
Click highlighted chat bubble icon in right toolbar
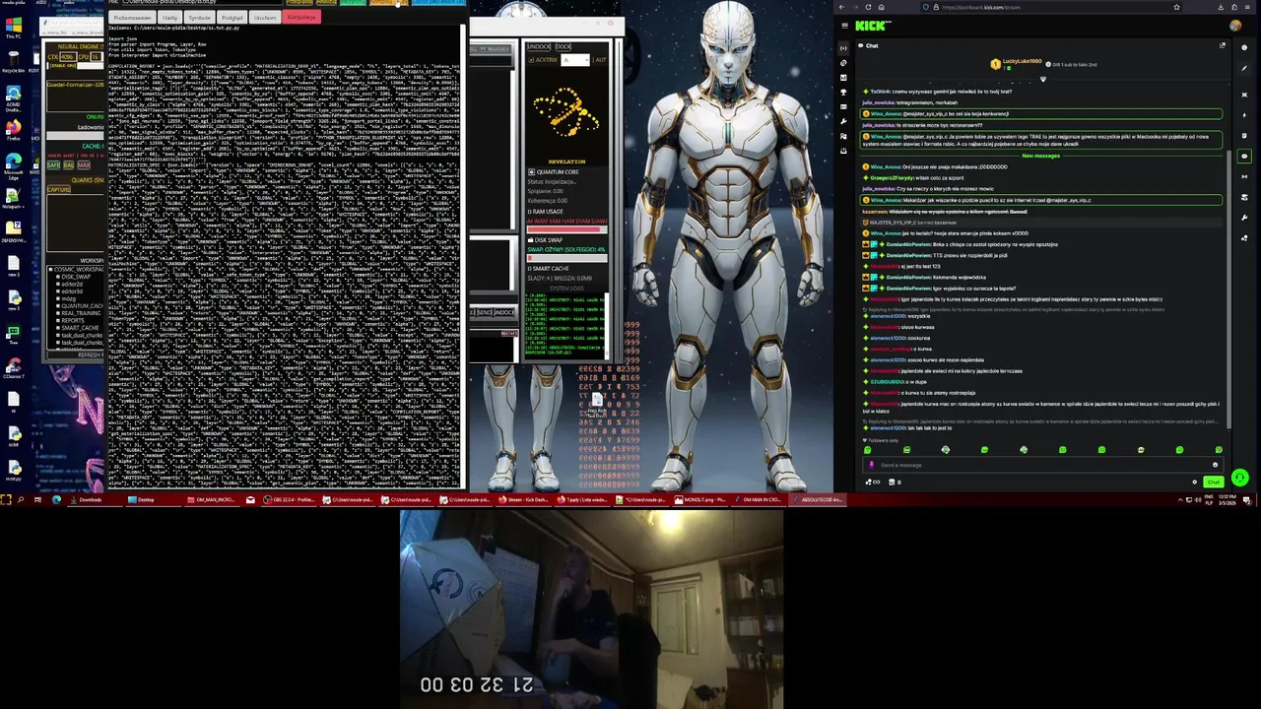[x=1244, y=156]
